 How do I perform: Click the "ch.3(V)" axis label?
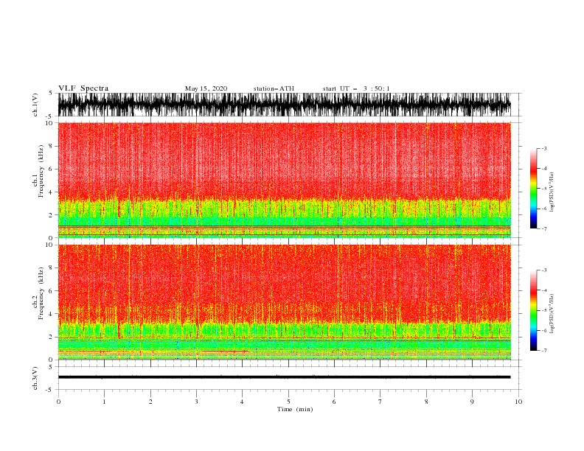pos(35,378)
